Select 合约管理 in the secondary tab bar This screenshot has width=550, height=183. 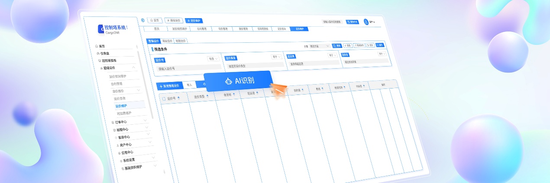click(x=202, y=28)
